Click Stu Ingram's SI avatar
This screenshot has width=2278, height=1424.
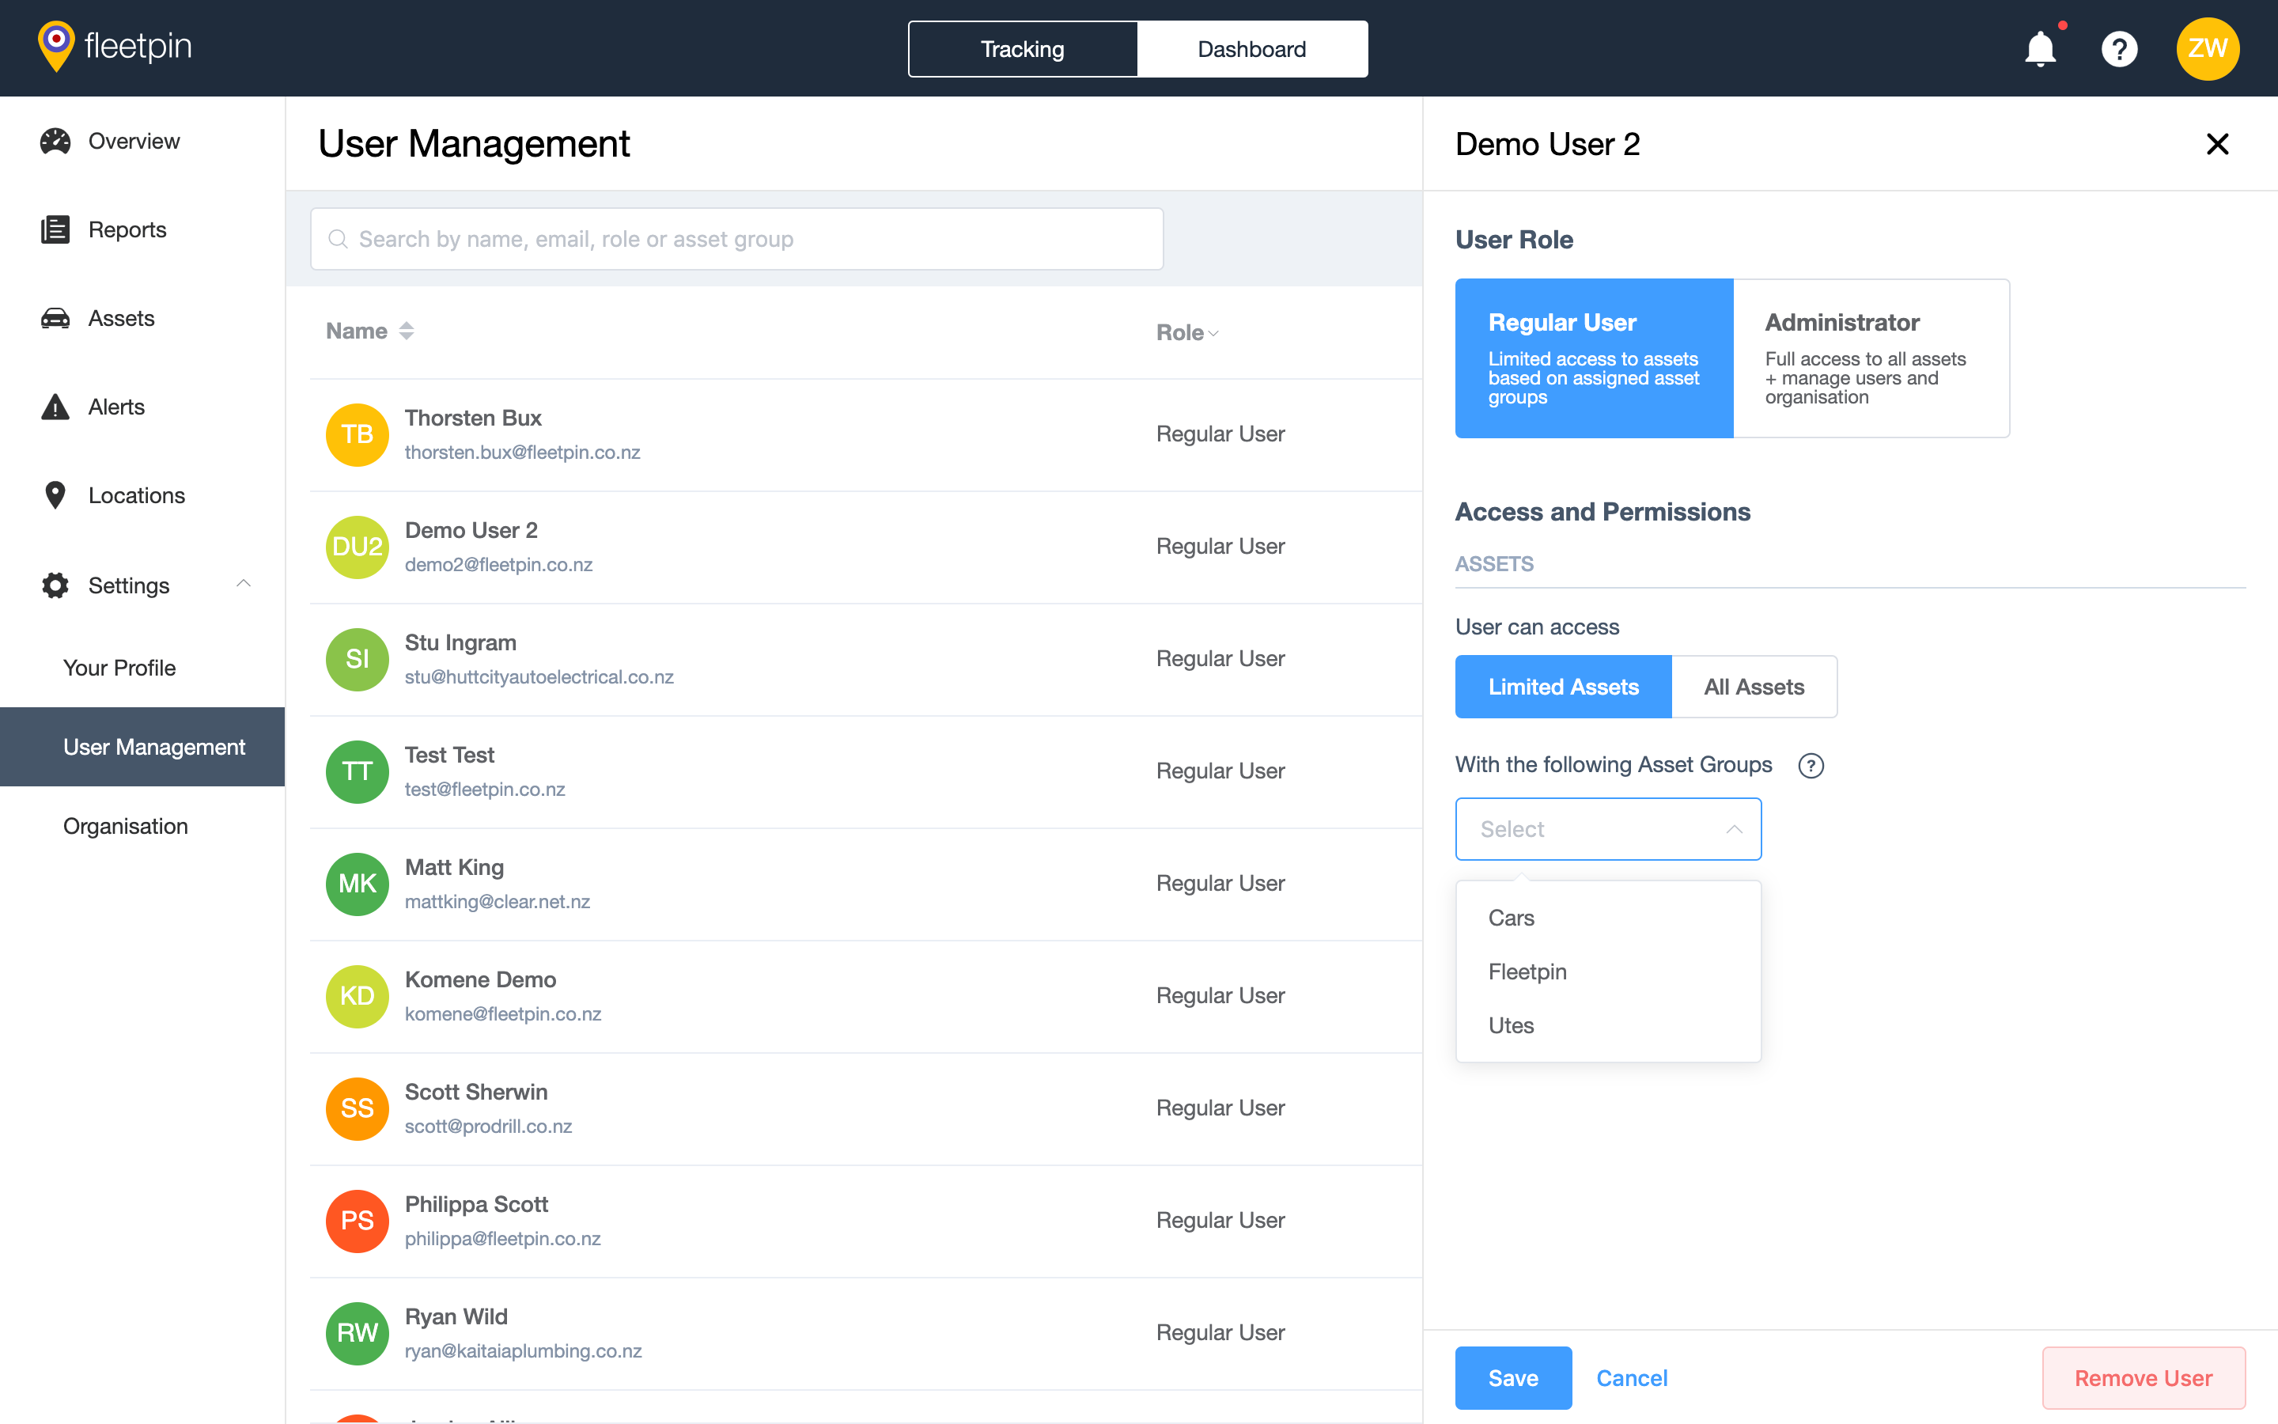click(358, 658)
